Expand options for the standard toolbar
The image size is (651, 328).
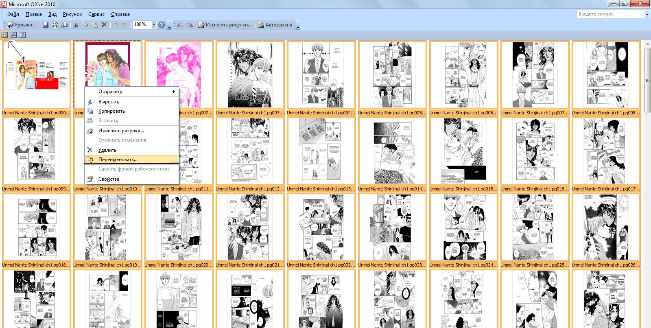tap(170, 26)
